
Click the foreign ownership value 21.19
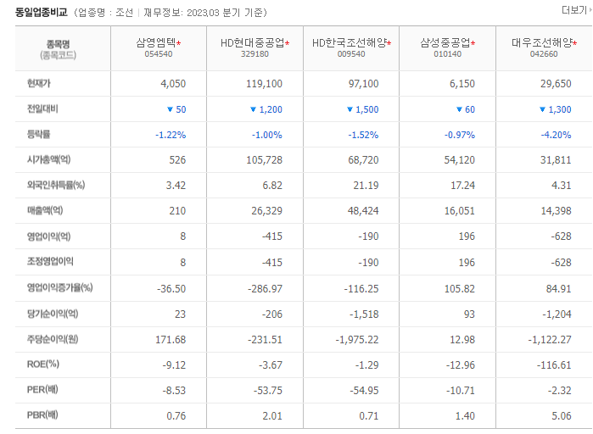366,186
